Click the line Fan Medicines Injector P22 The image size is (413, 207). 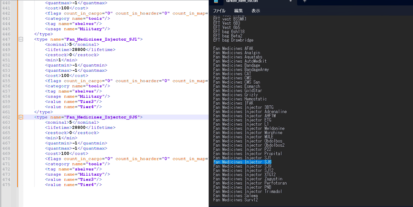click(x=242, y=149)
